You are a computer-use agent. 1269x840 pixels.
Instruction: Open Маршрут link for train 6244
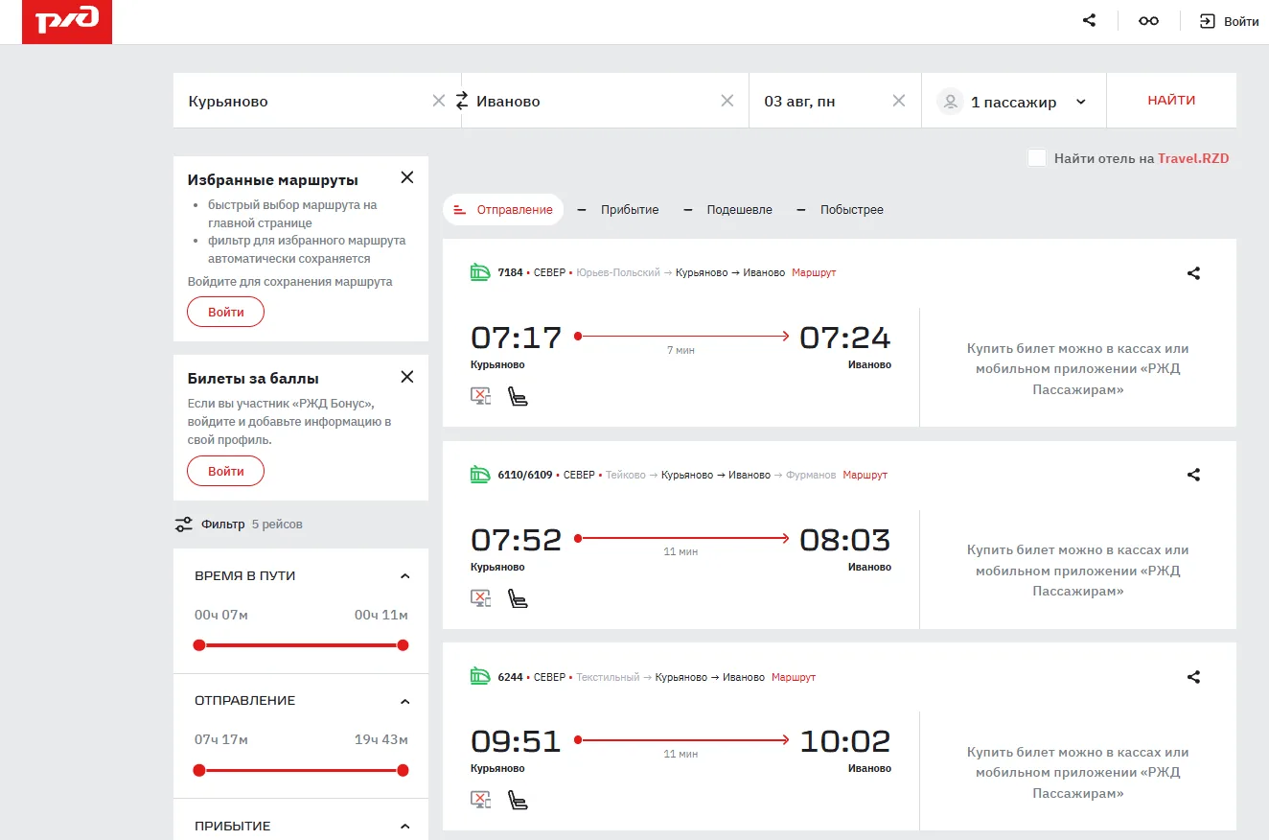(x=794, y=677)
